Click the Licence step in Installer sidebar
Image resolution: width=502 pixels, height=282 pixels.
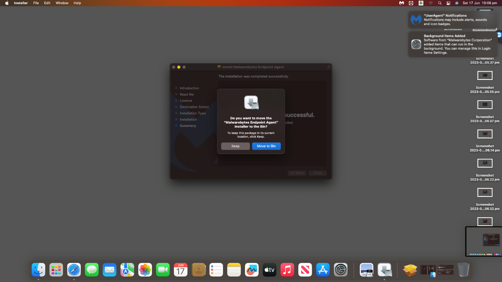(186, 101)
